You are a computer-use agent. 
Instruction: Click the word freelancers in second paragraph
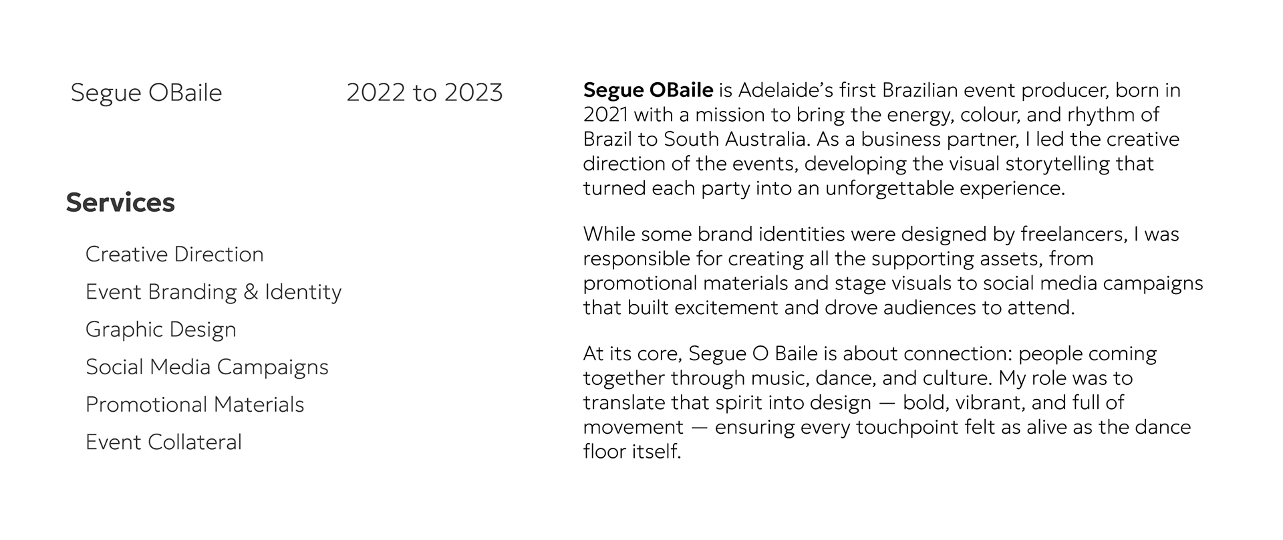(1074, 234)
